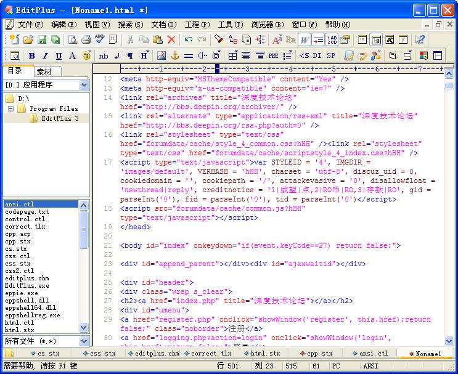Open the 文件(F) menu
This screenshot has height=374, width=458.
(30, 25)
